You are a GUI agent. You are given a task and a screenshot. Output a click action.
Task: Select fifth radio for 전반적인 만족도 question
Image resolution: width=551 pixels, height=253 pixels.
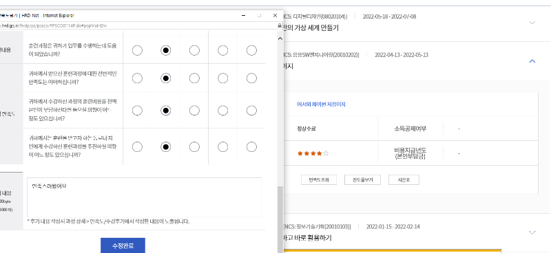point(251,78)
